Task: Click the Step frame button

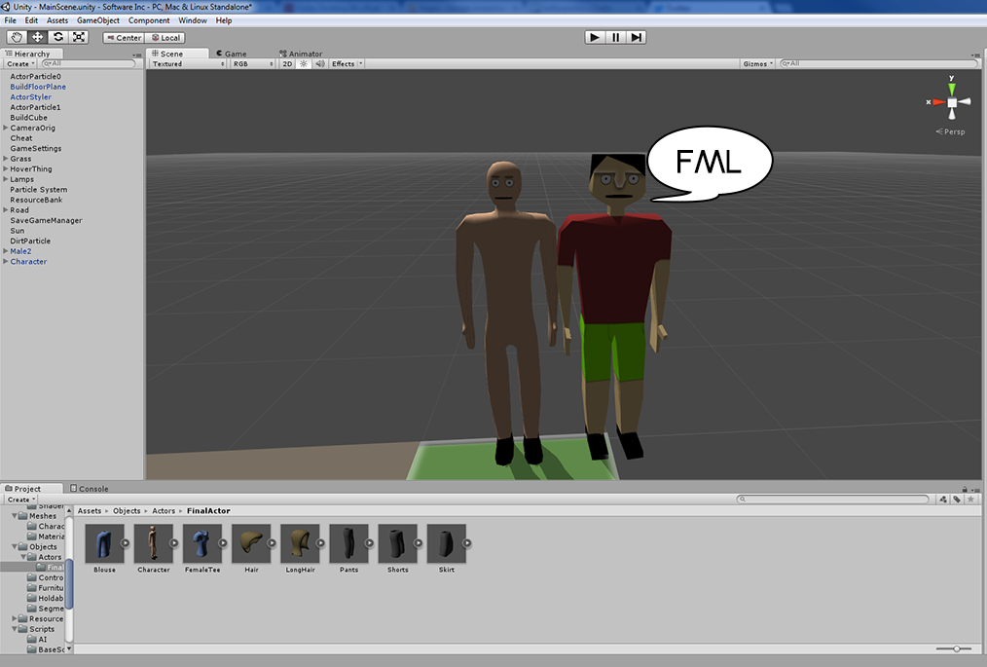Action: pos(637,37)
